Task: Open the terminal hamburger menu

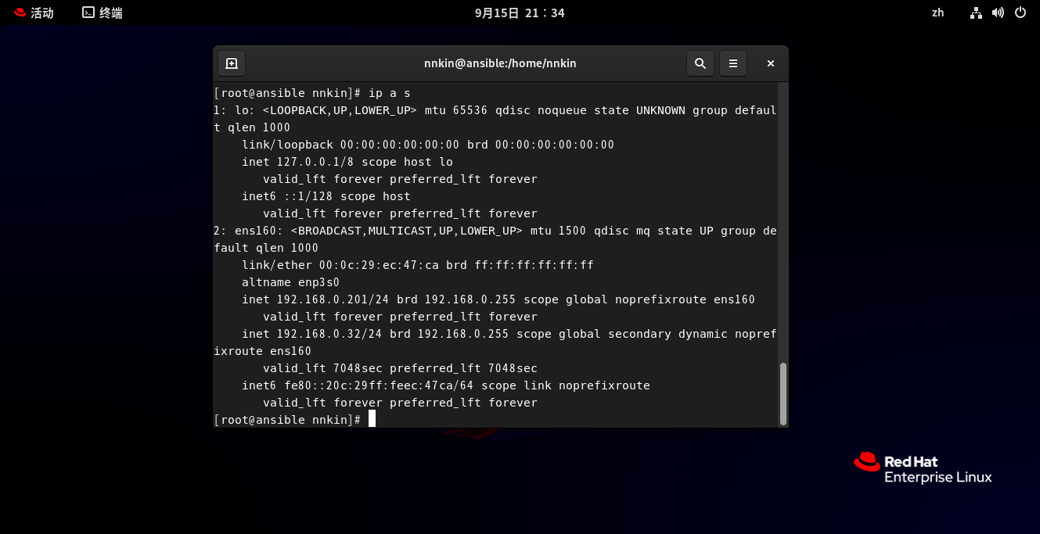Action: click(733, 63)
